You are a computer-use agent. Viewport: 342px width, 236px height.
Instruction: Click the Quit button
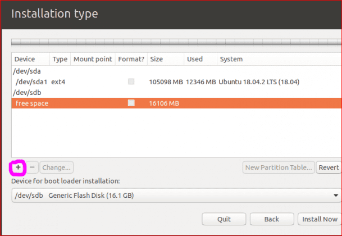224,219
